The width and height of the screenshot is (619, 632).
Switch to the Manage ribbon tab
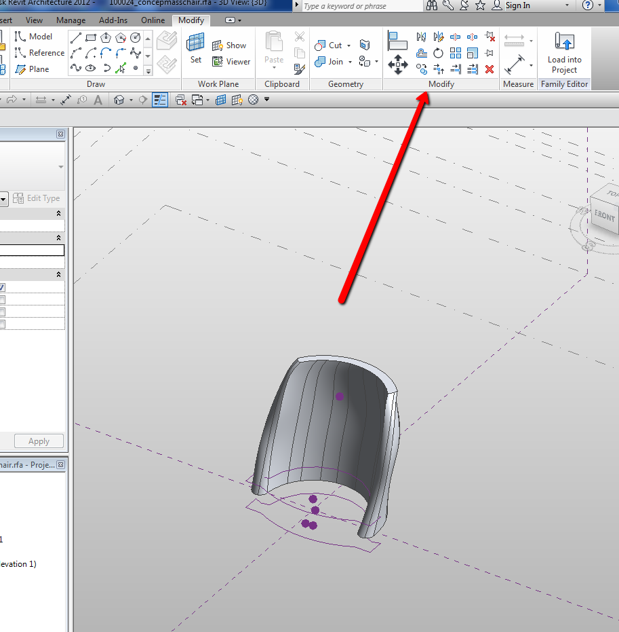click(71, 20)
